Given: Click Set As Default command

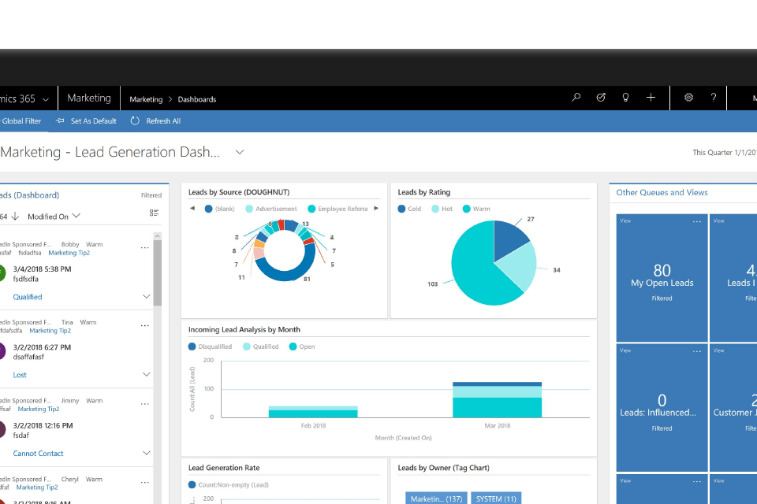Looking at the screenshot, I should point(93,121).
